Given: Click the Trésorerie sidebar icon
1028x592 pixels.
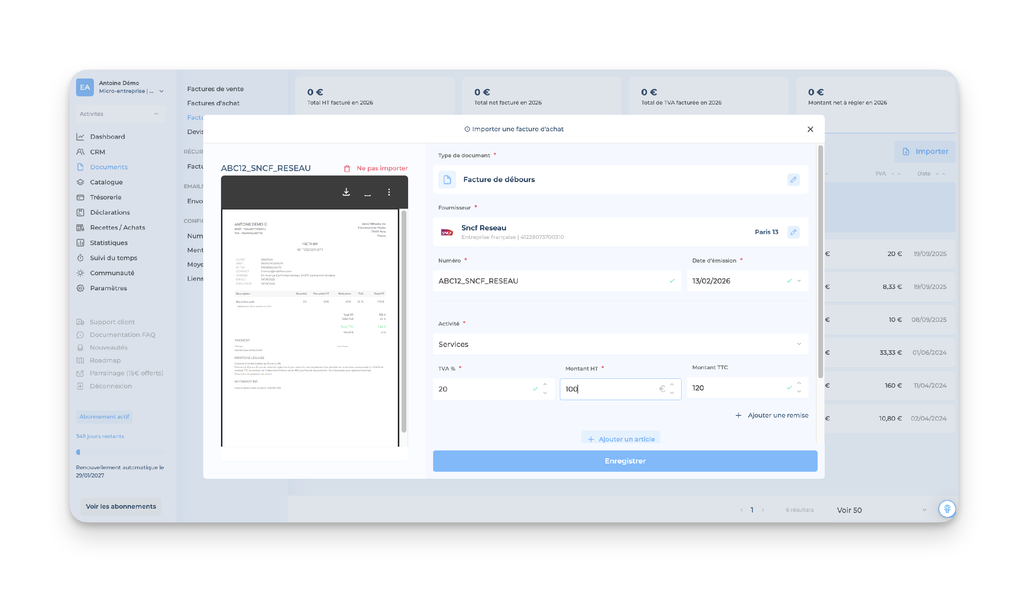Looking at the screenshot, I should [81, 197].
